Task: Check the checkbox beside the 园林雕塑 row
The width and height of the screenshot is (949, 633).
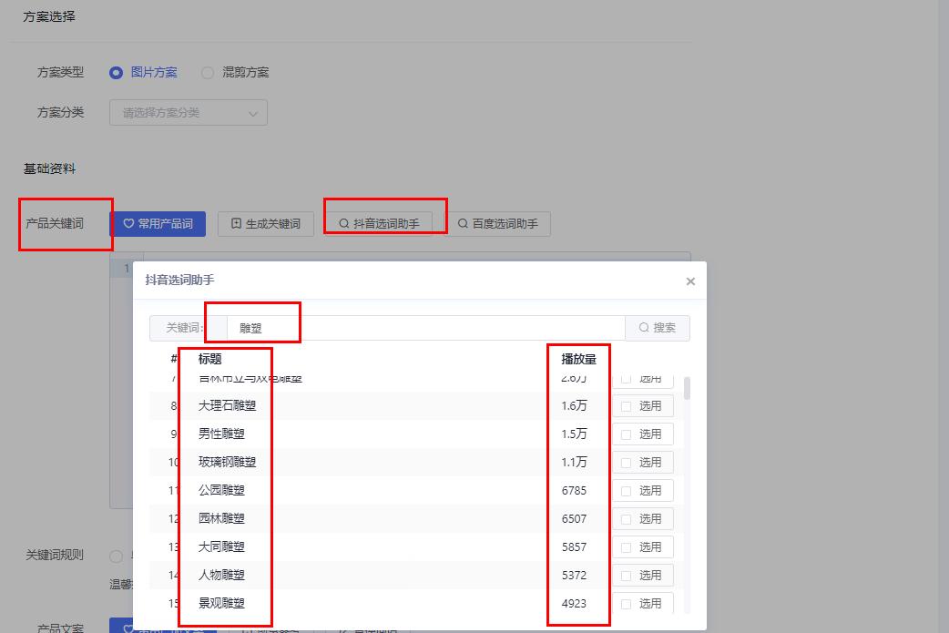Action: pyautogui.click(x=626, y=518)
